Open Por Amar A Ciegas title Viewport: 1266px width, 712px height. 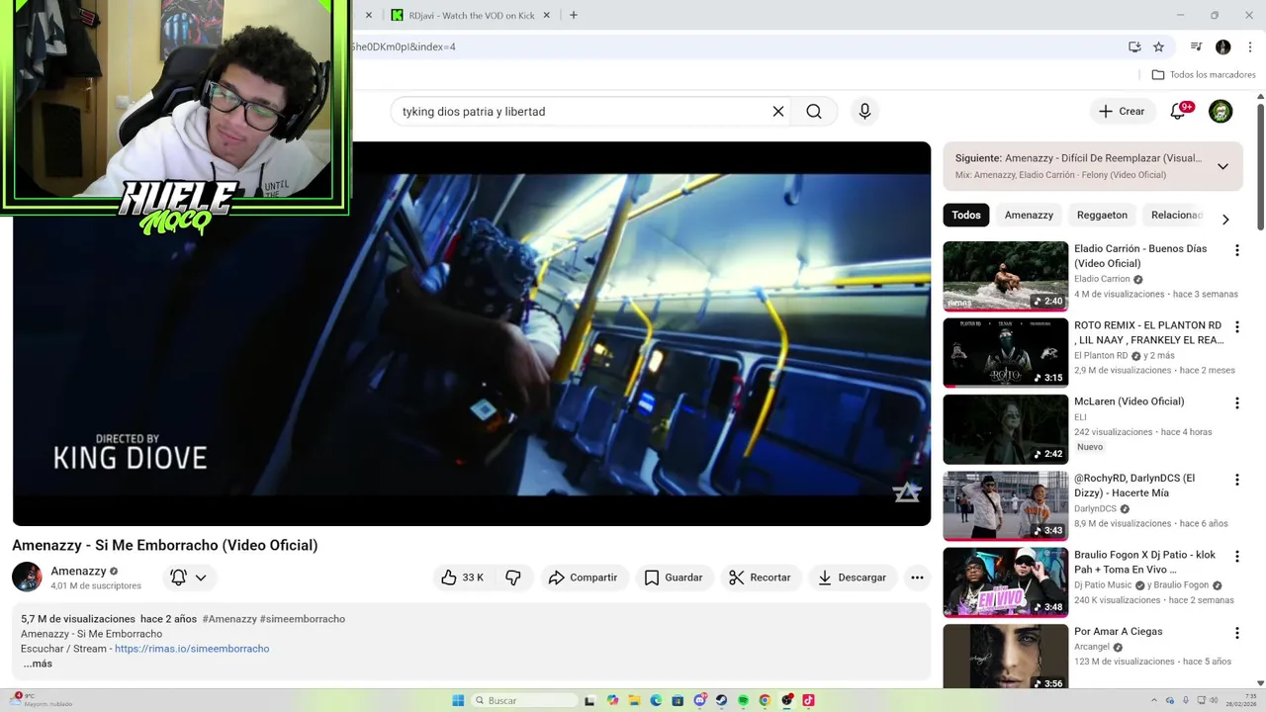pyautogui.click(x=1118, y=631)
